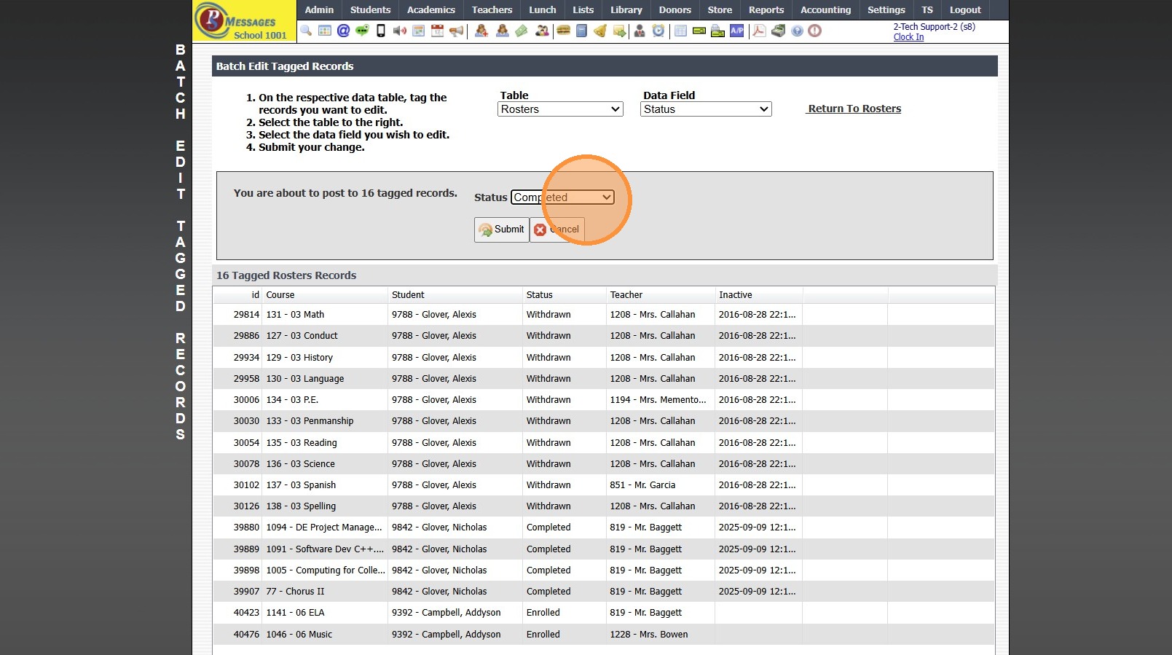The image size is (1172, 655).
Task: Sort by the Status column header
Action: 565,295
